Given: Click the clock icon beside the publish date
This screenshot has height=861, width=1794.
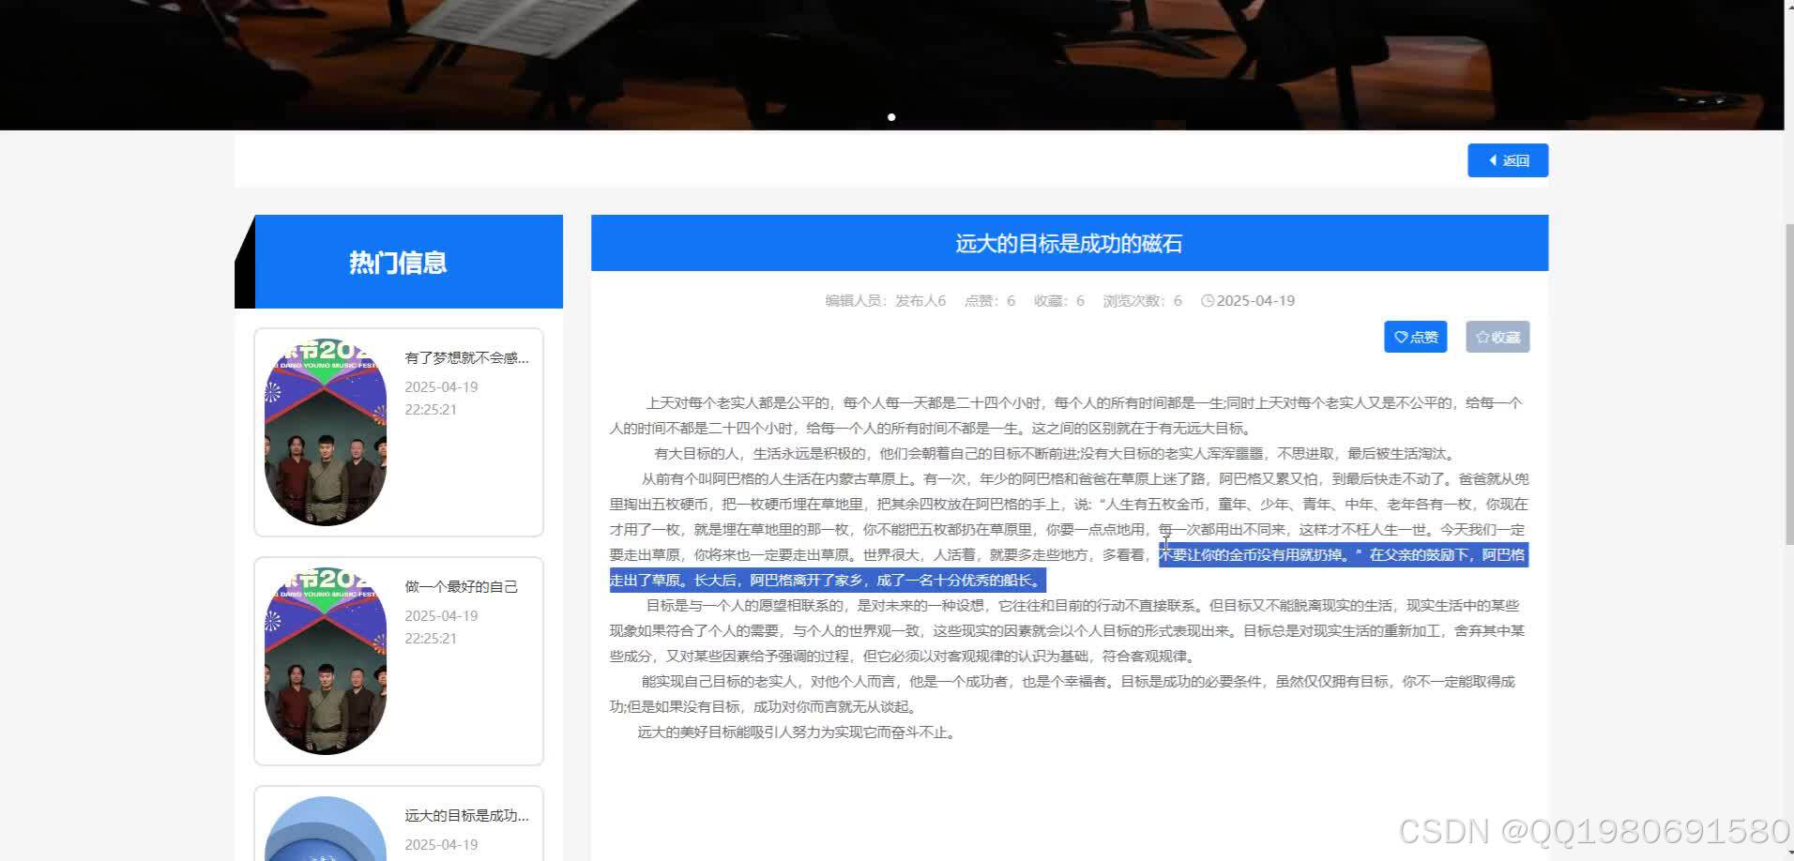Looking at the screenshot, I should pyautogui.click(x=1209, y=300).
